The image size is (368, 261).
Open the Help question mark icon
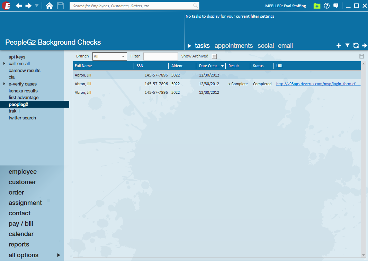pyautogui.click(x=327, y=6)
